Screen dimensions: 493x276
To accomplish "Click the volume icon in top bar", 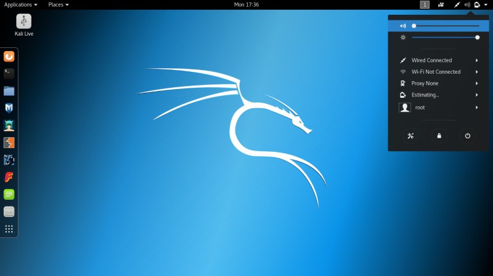I will pyautogui.click(x=467, y=4).
